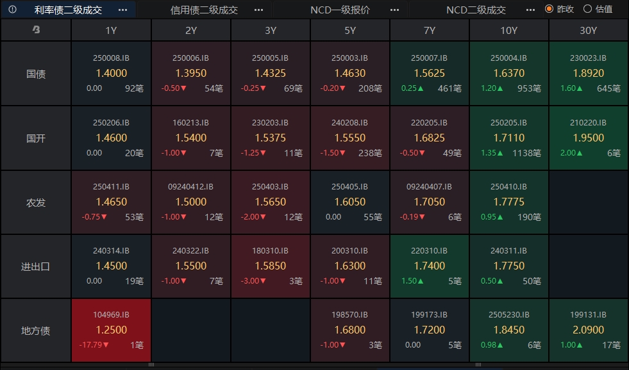Open the 104969.IB bond cell

coord(111,330)
